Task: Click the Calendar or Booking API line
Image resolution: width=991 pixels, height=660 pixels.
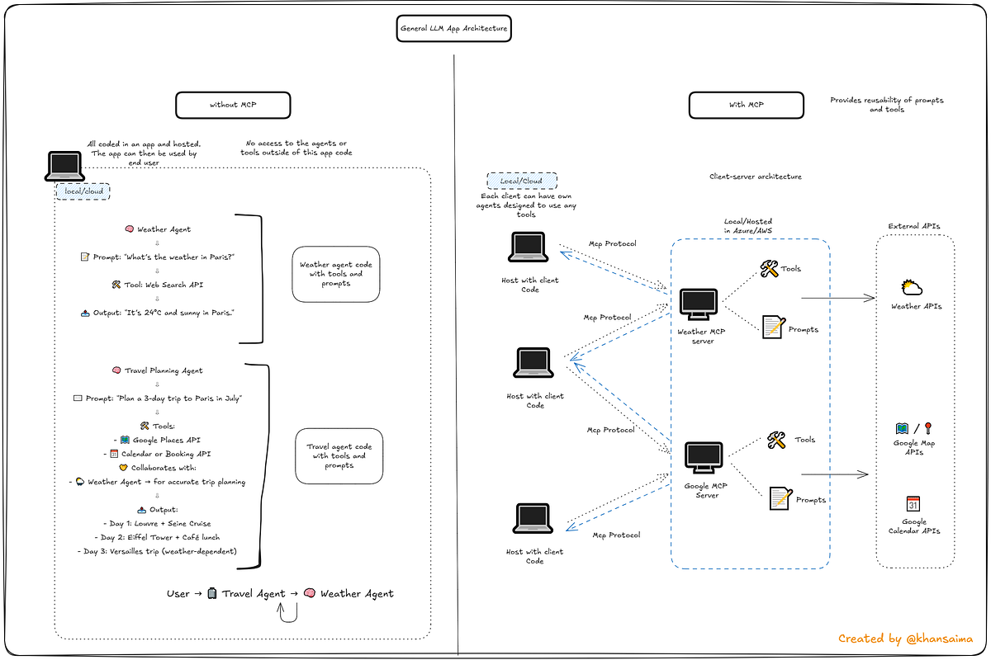Action: 167,454
